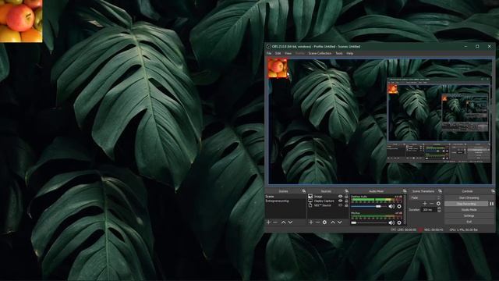Open the Tools menu

339,53
